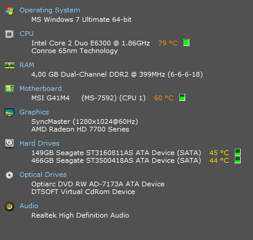
Task: Click the Audio speaker icon
Action: 9,206
